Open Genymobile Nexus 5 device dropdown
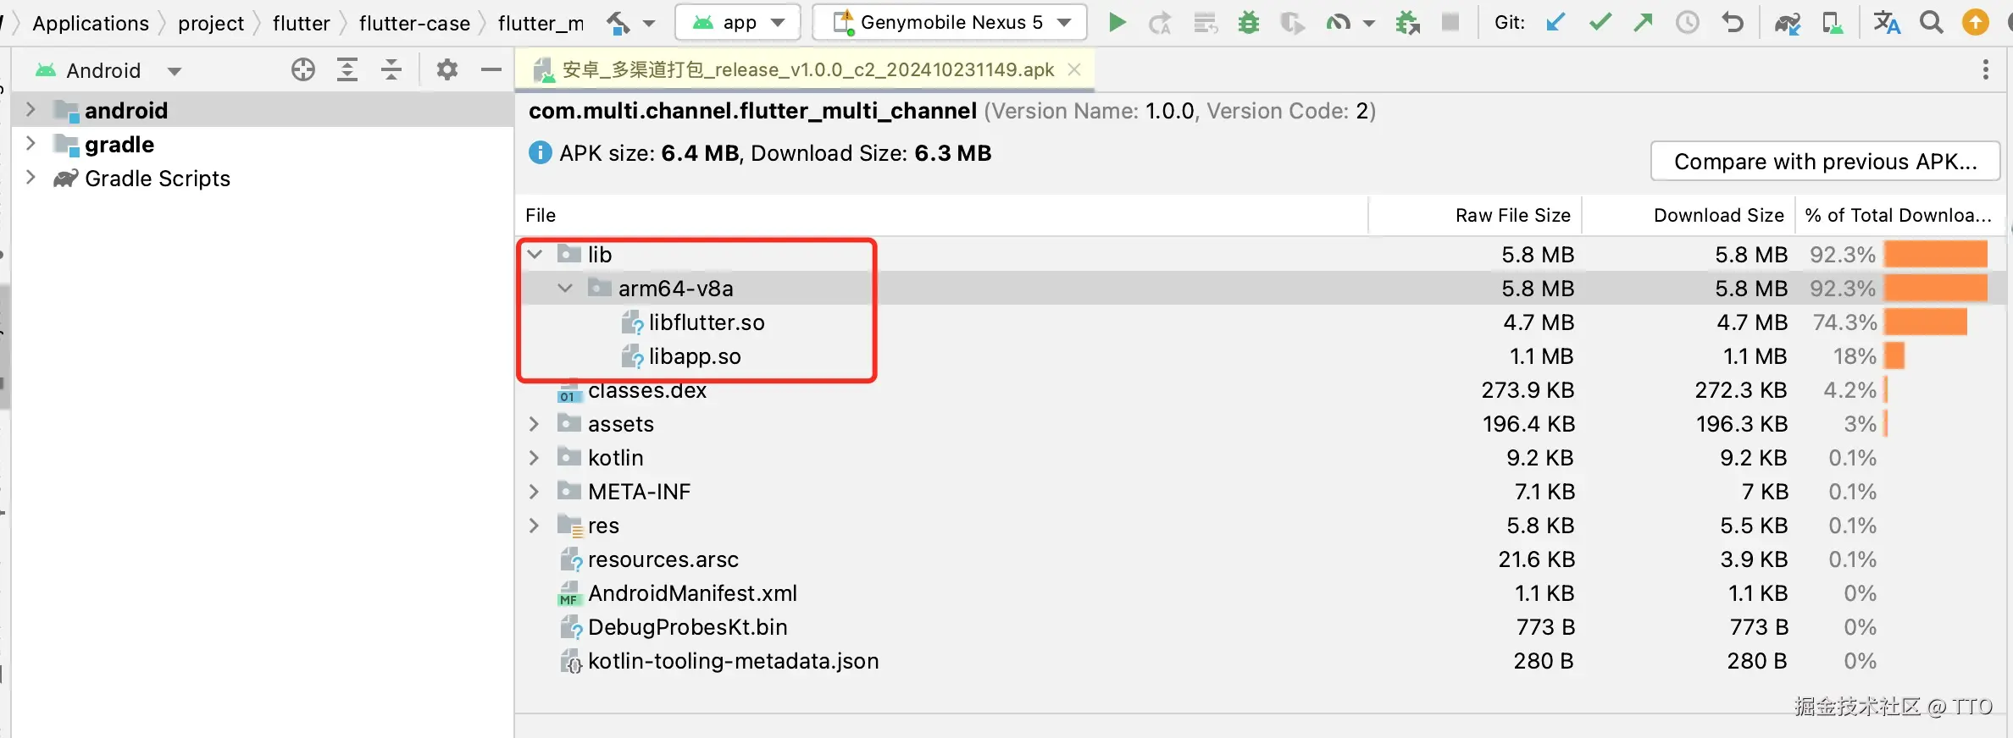 (950, 23)
